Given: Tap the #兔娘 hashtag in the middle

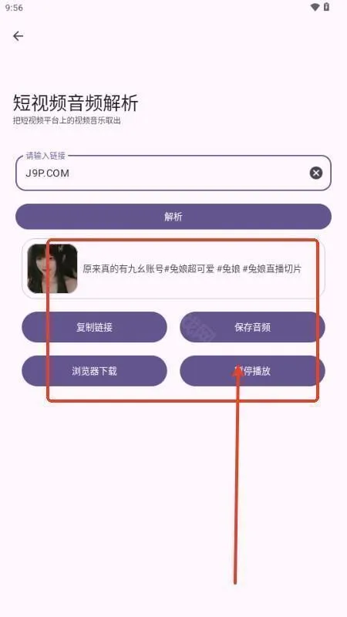Looking at the screenshot, I should coord(228,268).
